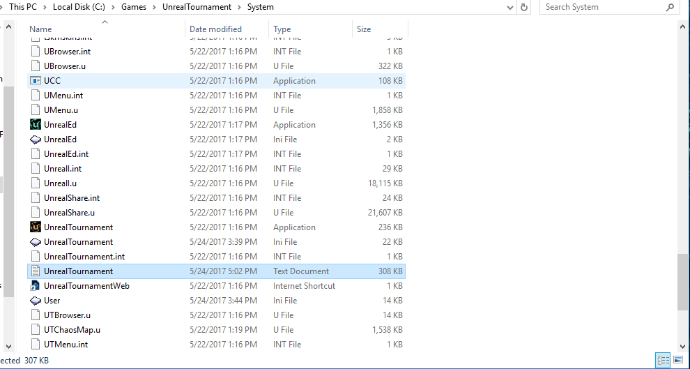Click the search magnifier icon
This screenshot has height=369, width=690.
(670, 7)
